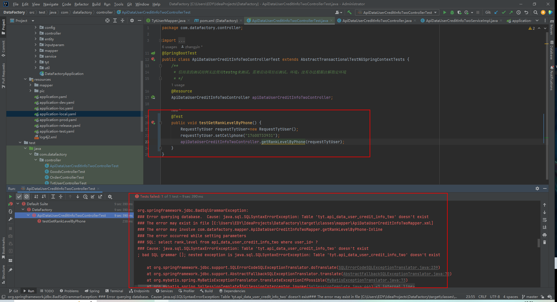Viewport: 557px width, 302px height.
Task: Pin the Run tab
Action: pos(10,270)
